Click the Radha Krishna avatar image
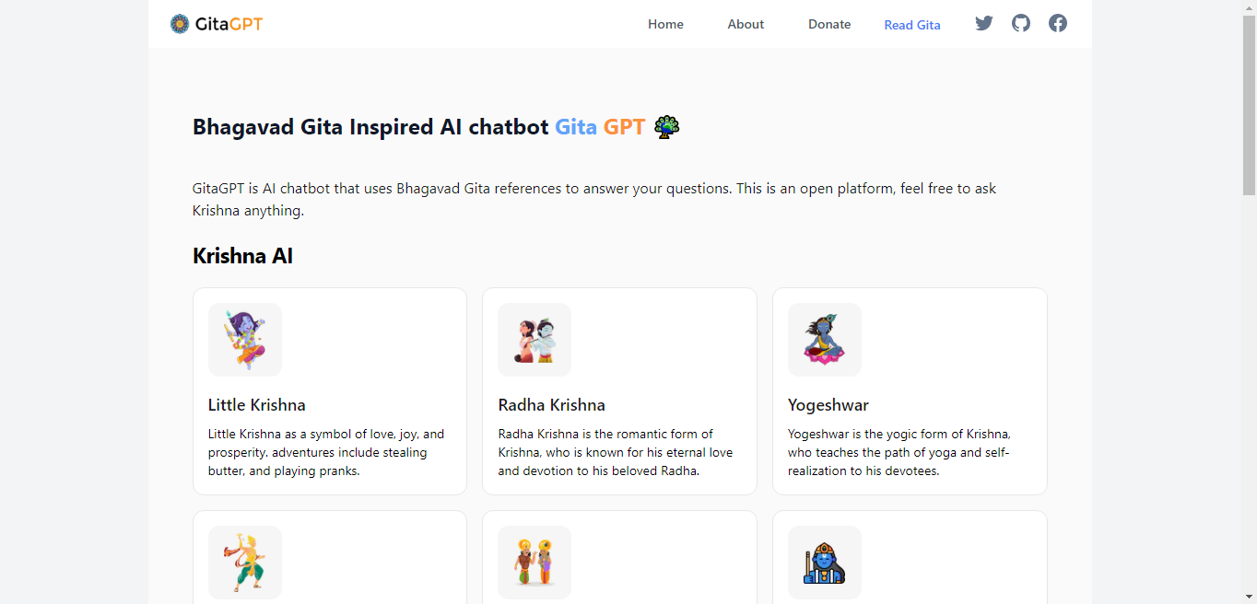 (535, 340)
